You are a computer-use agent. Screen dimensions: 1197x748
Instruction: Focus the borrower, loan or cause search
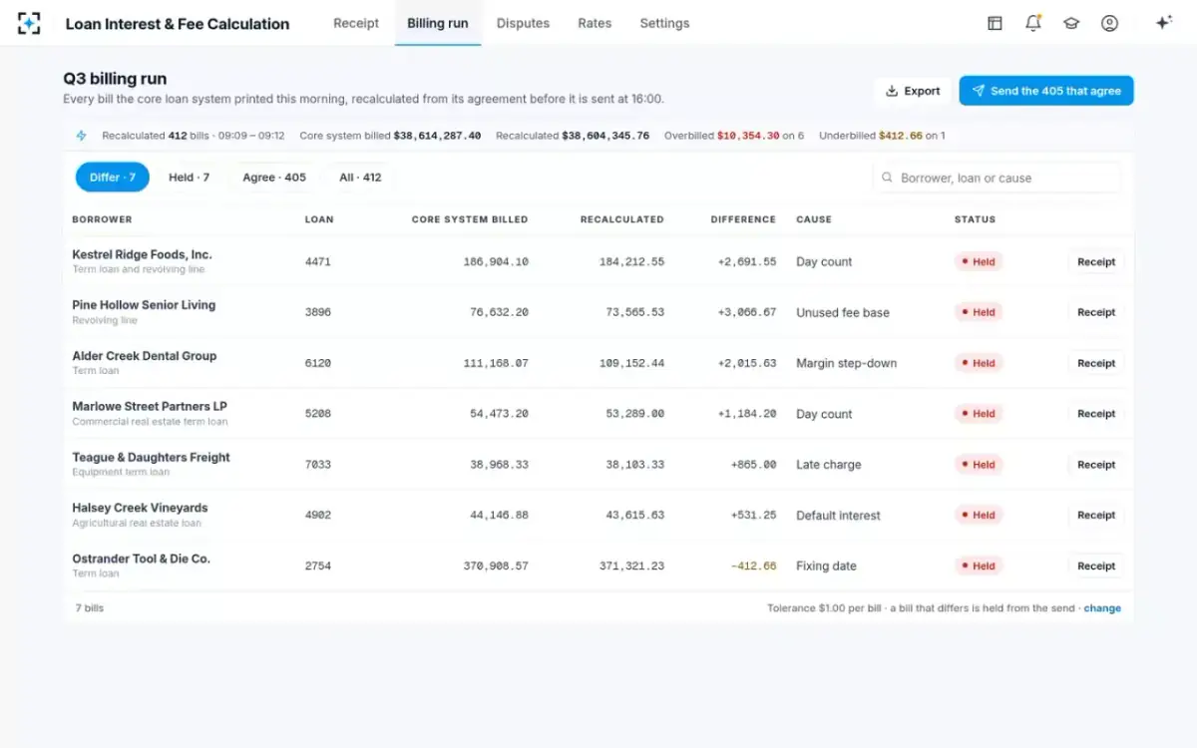point(997,178)
